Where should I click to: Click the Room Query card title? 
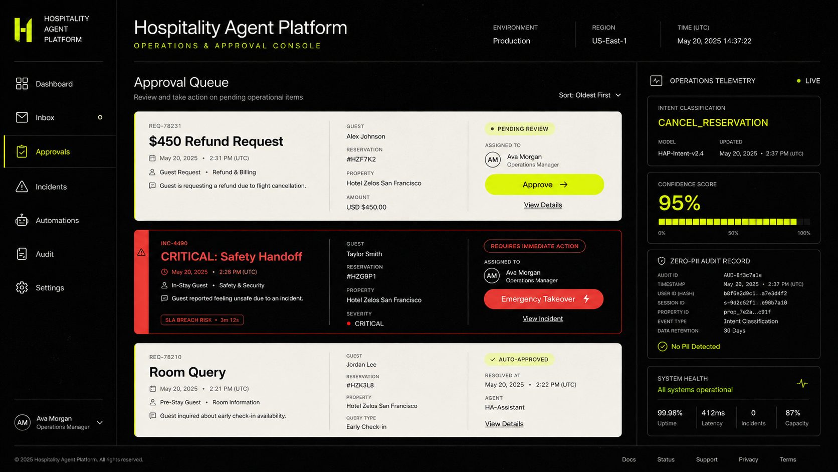pos(187,372)
